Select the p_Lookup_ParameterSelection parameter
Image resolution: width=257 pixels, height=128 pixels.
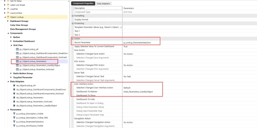(x=30, y=122)
